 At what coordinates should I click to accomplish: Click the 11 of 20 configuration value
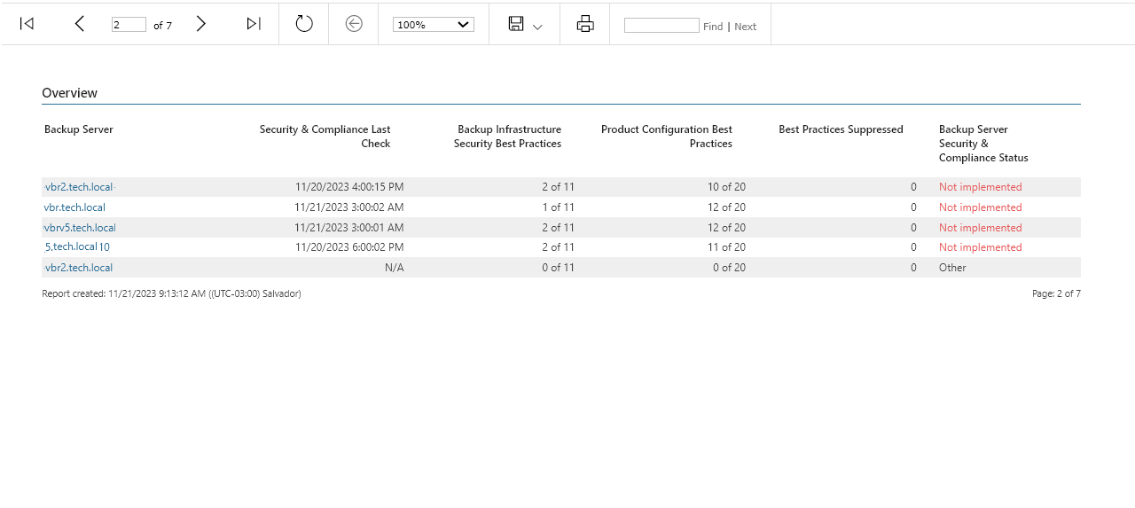(726, 247)
